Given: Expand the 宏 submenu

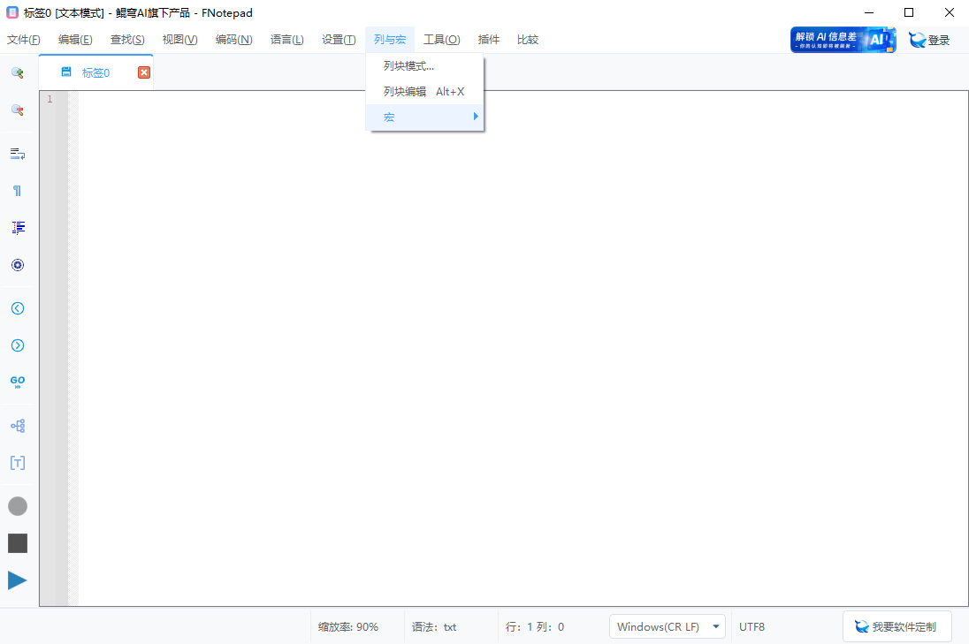Looking at the screenshot, I should pos(416,116).
